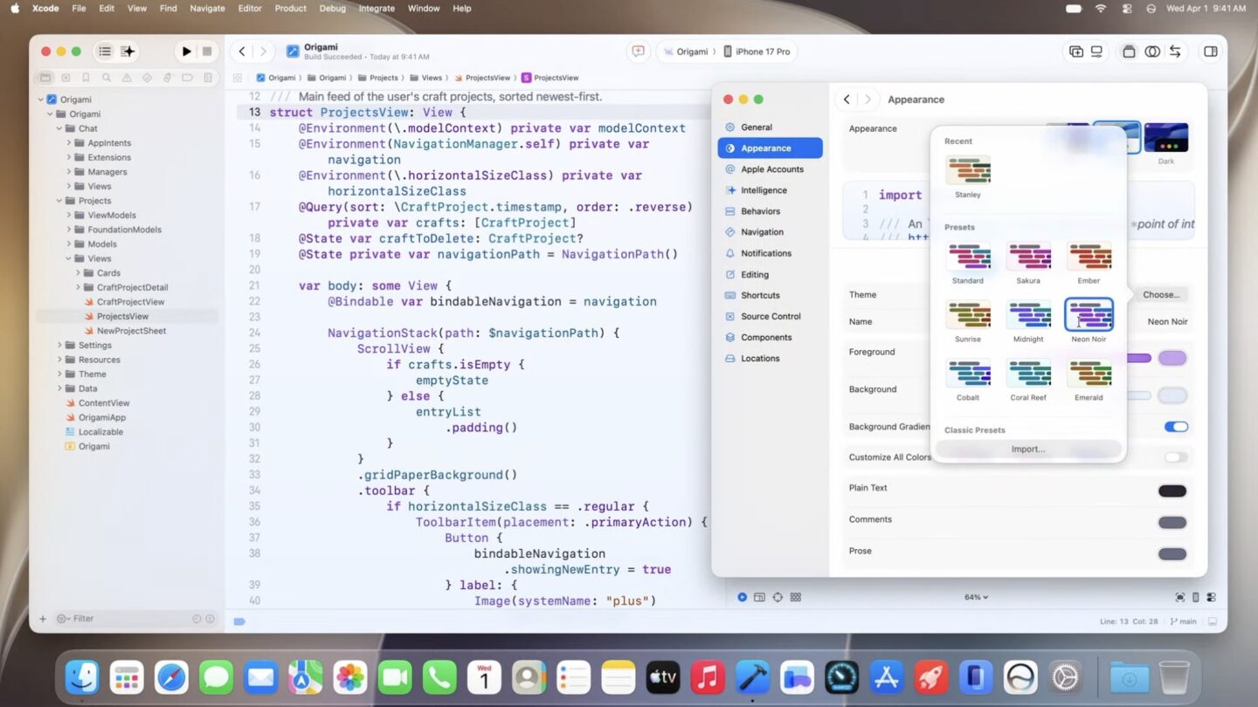Go back in editor history

tap(243, 51)
